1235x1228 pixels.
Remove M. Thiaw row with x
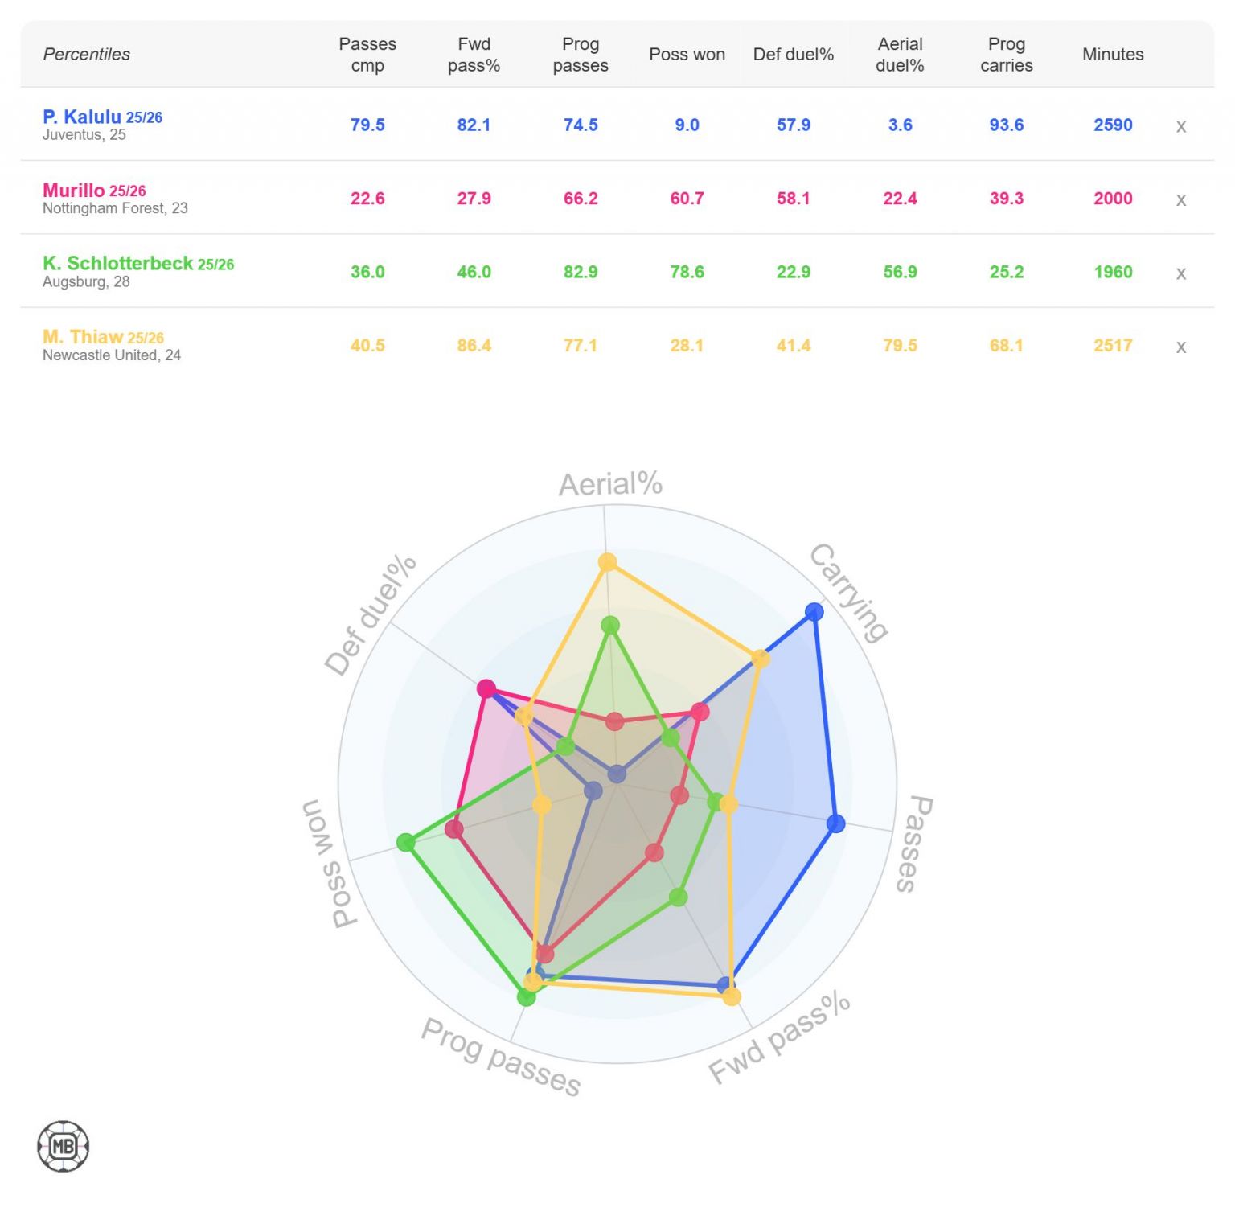click(x=1180, y=347)
